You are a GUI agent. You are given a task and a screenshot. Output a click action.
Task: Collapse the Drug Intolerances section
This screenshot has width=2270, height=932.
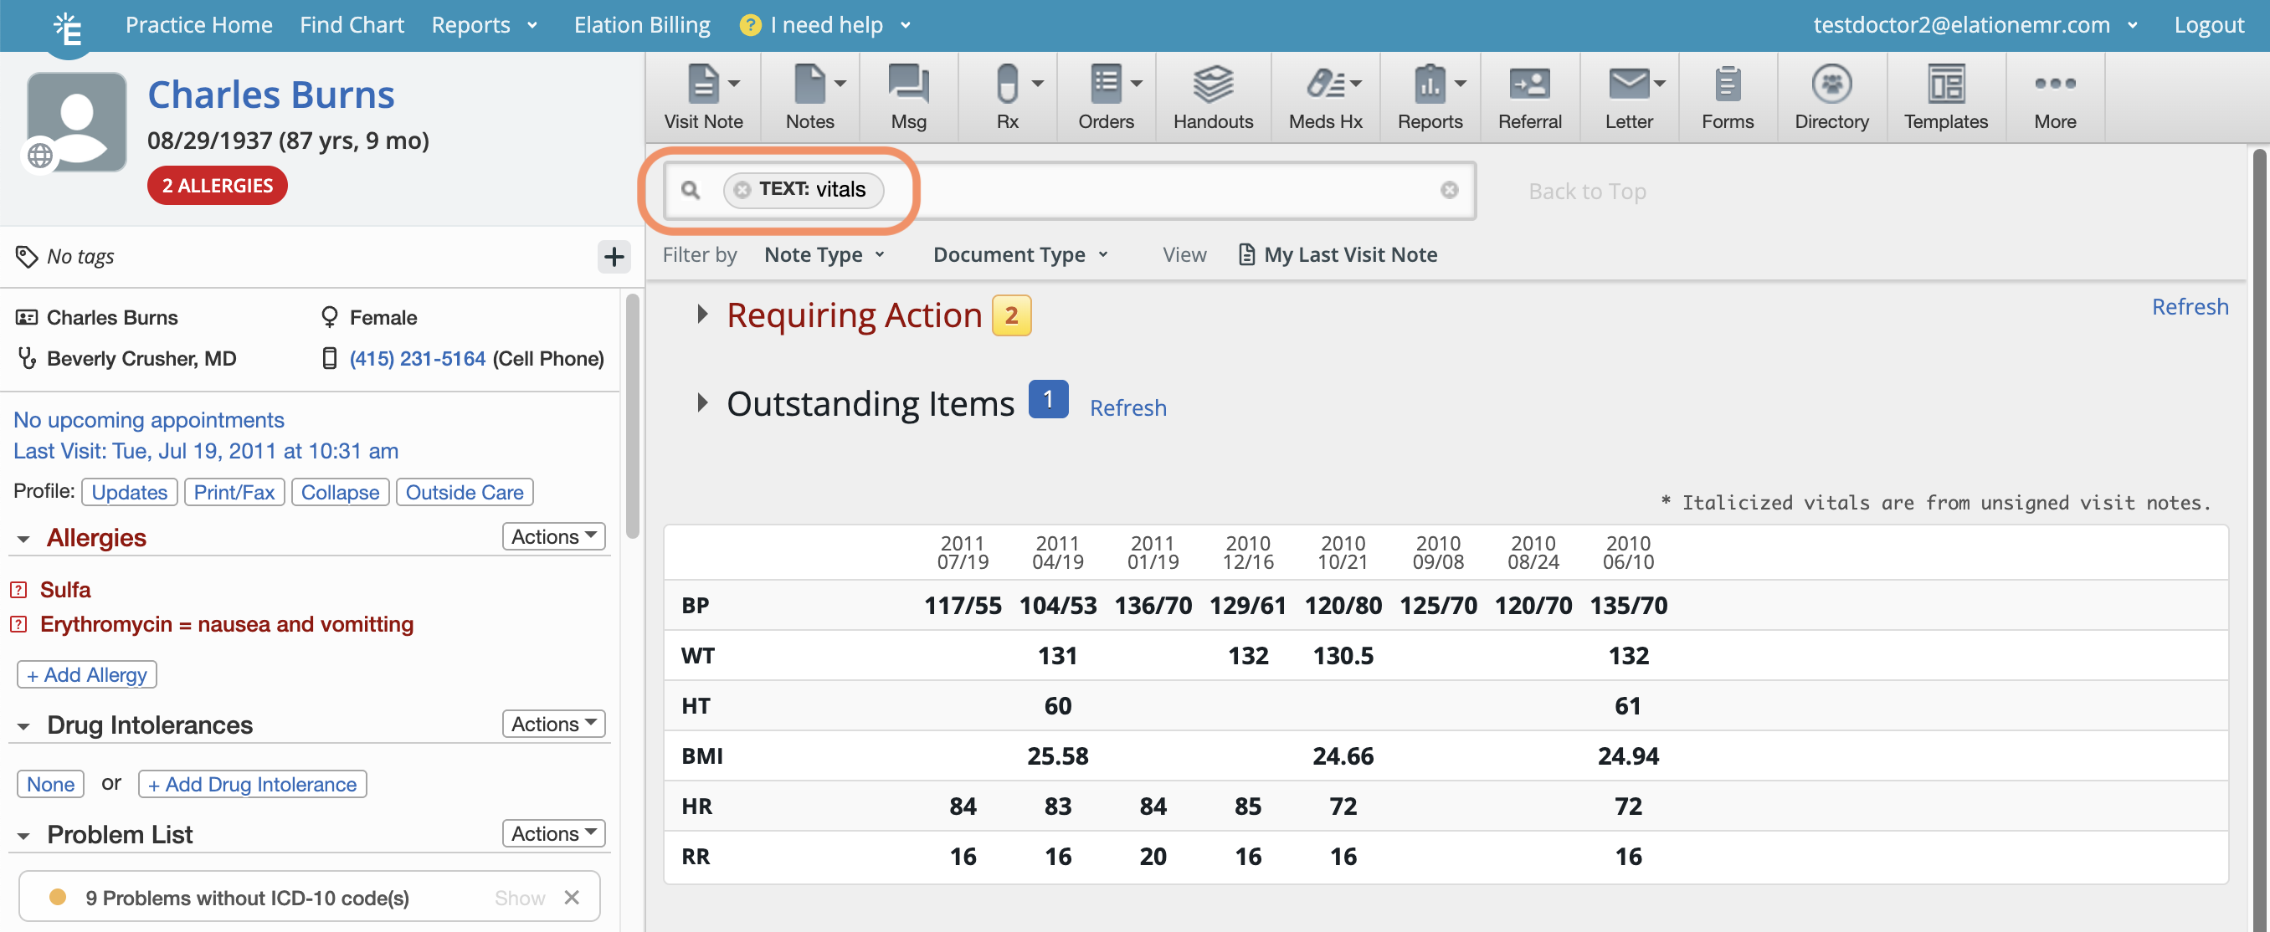pos(23,727)
